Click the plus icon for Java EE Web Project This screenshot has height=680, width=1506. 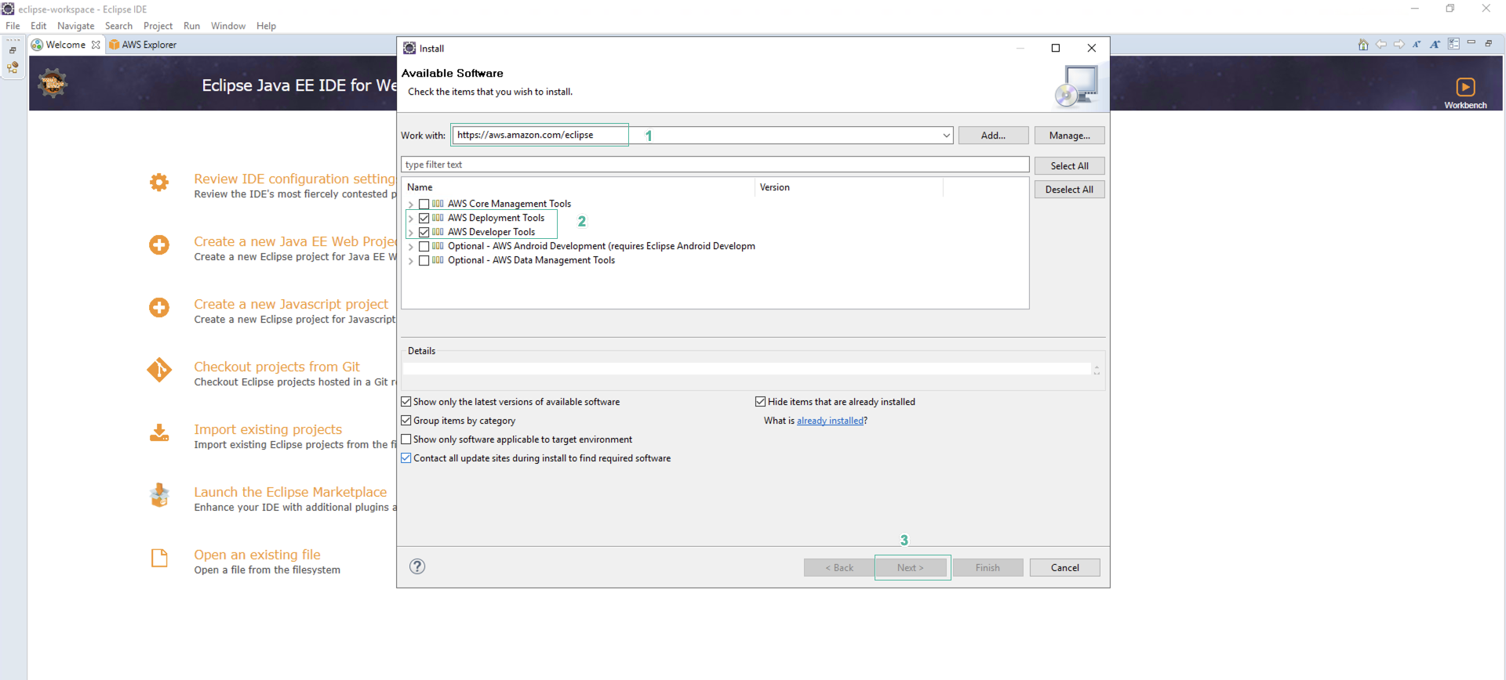pos(159,244)
